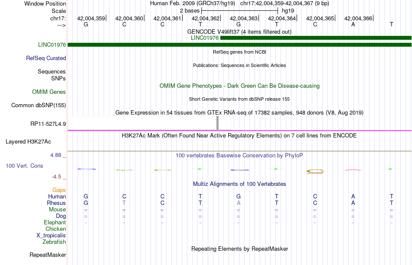The image size is (412, 265).
Task: Click the gray A mismatch in Rhesus row
Action: tap(239, 203)
